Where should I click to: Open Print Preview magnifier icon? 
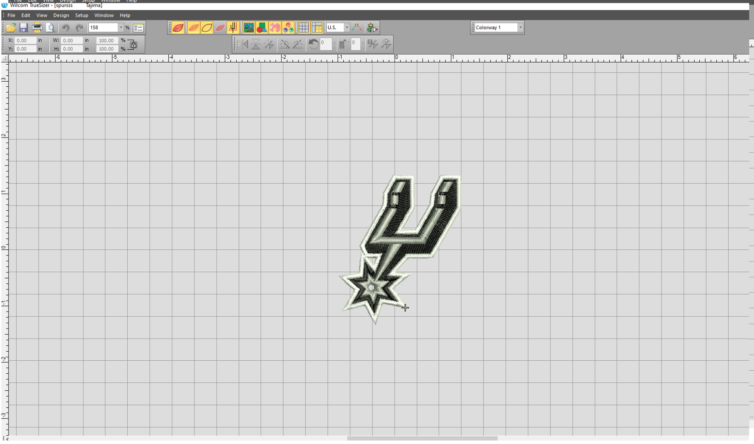pos(50,28)
